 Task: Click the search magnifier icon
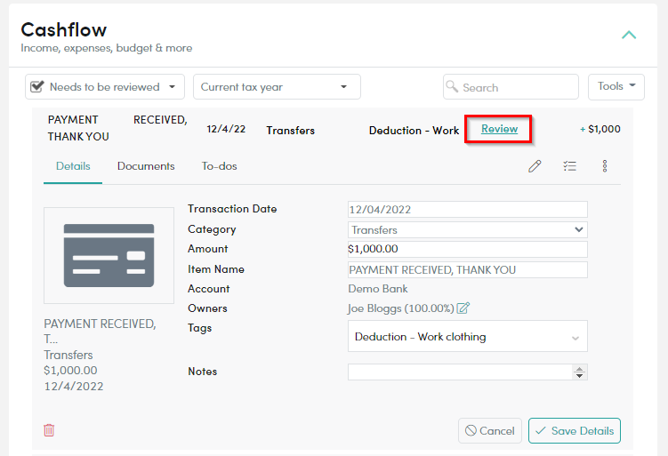[452, 86]
